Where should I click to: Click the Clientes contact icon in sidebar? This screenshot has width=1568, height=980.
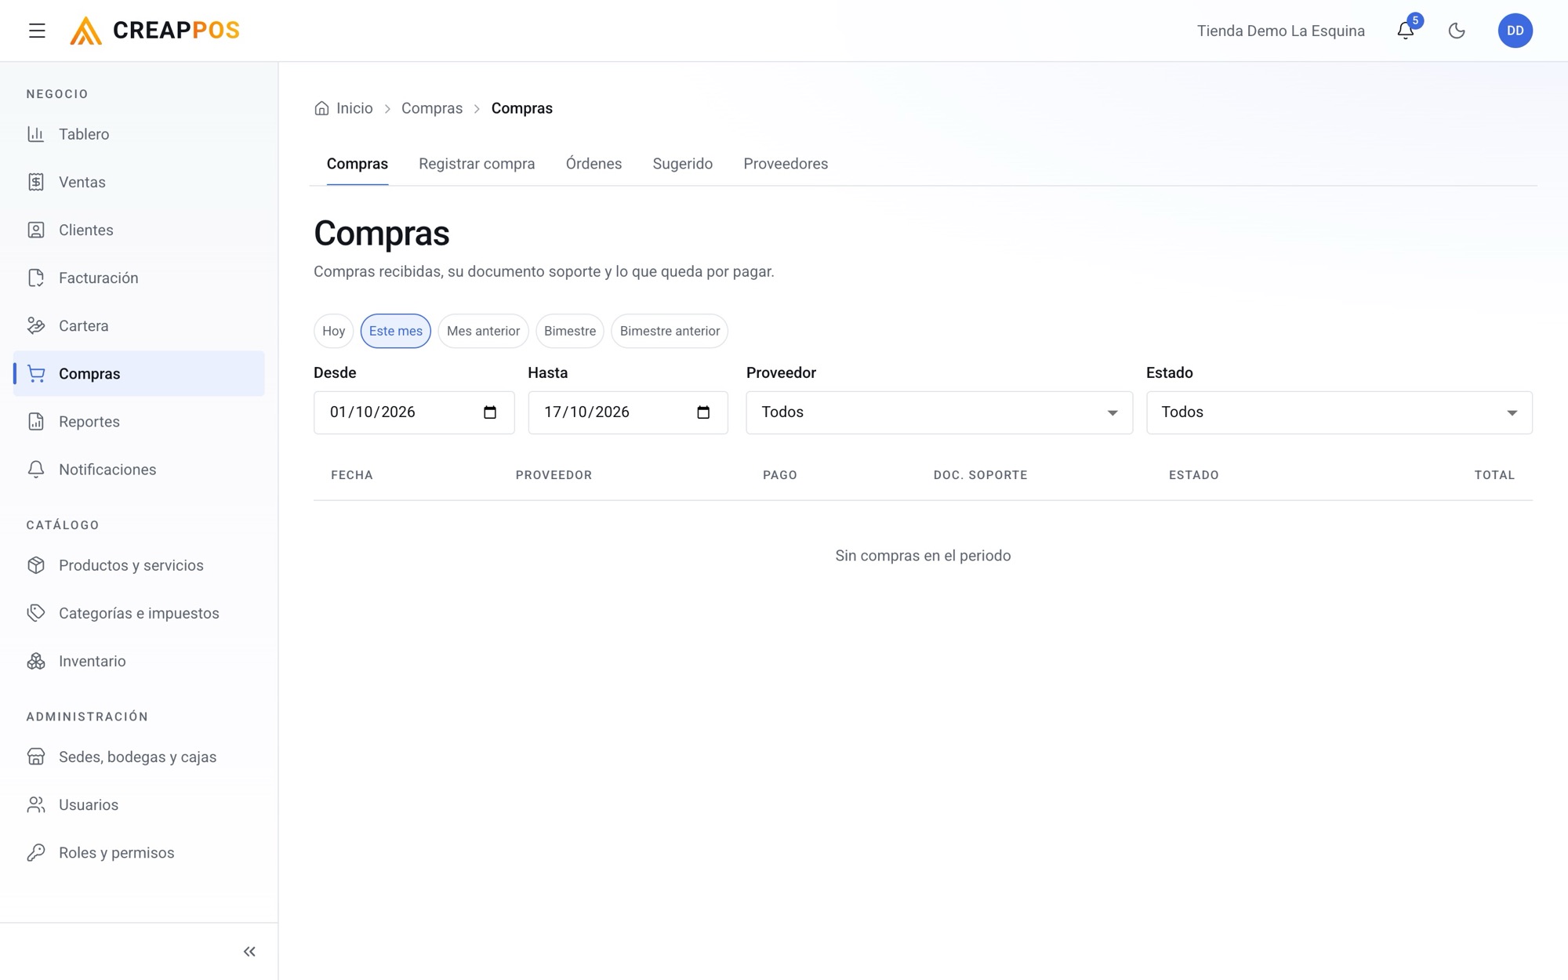(36, 230)
